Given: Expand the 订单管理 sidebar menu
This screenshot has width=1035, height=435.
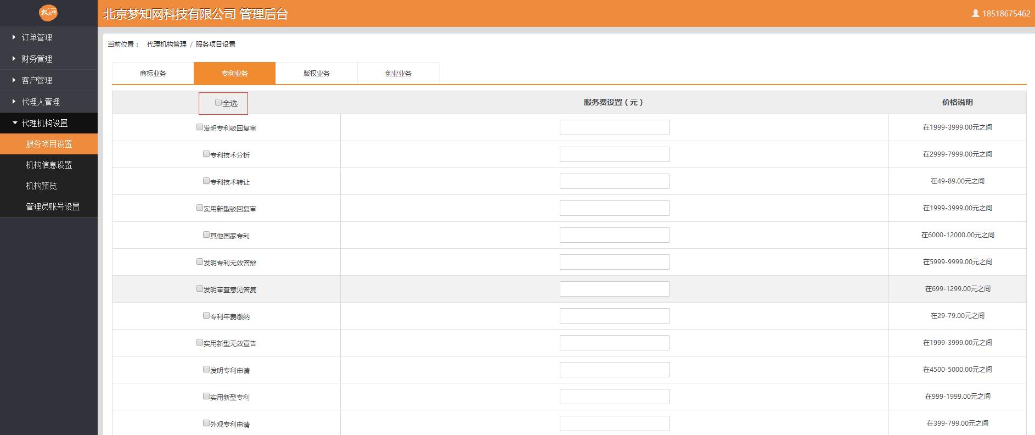Looking at the screenshot, I should [49, 37].
